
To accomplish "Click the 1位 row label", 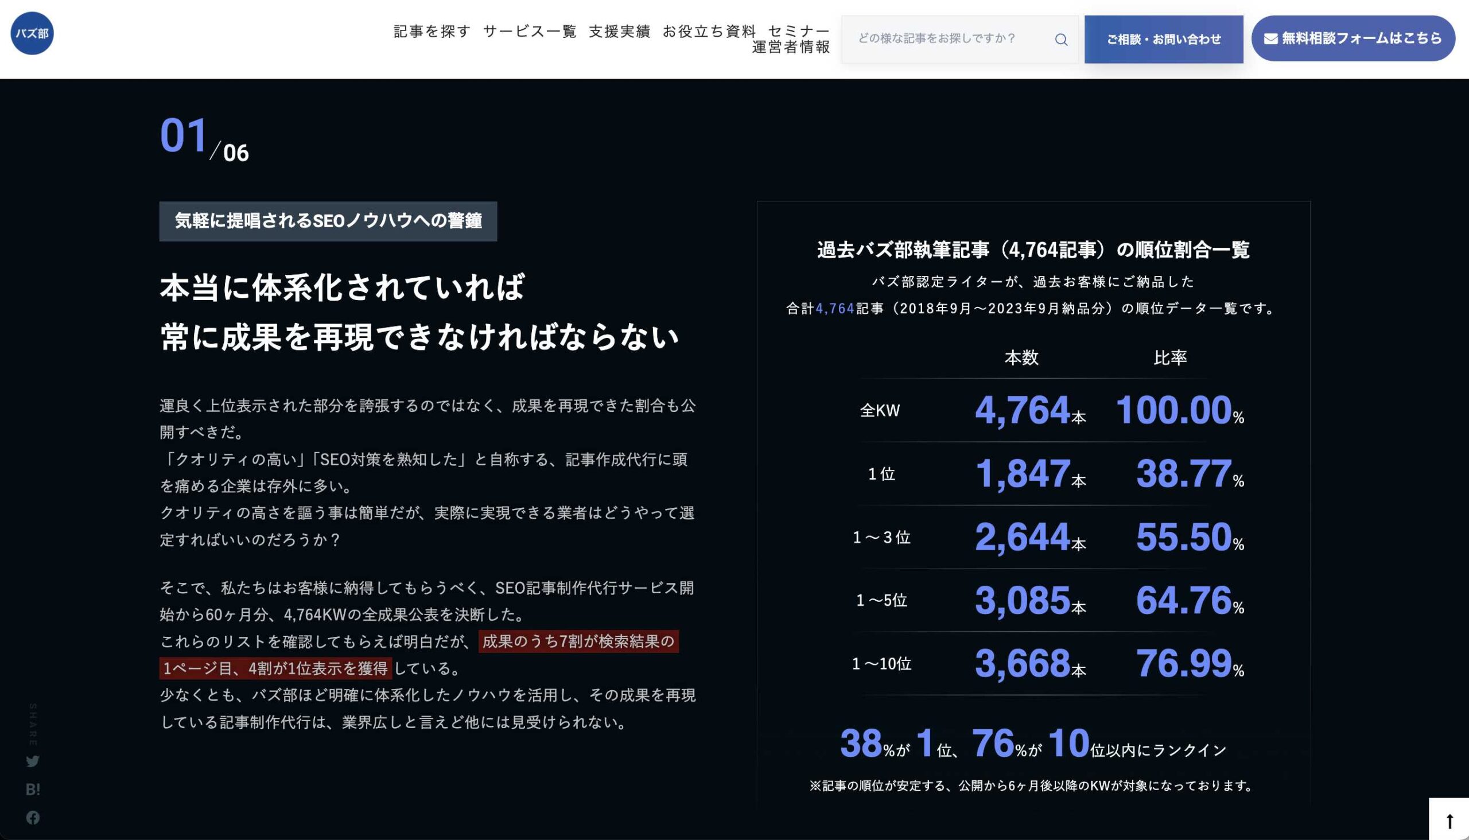I will coord(881,474).
